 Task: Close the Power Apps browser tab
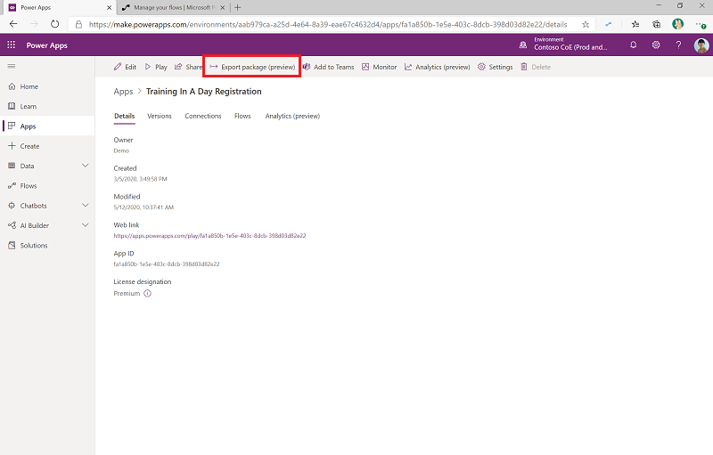pyautogui.click(x=109, y=8)
